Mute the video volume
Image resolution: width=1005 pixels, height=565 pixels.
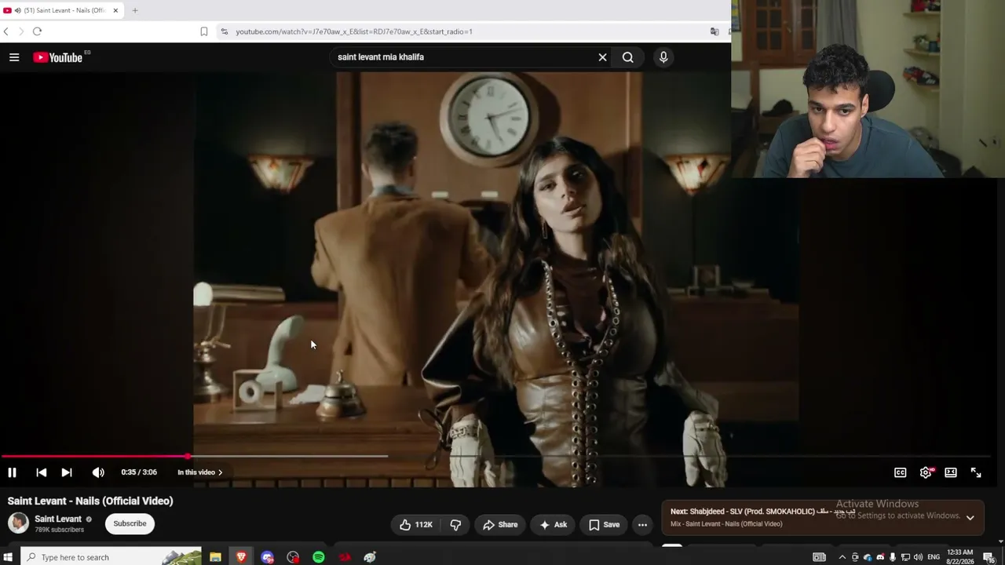point(98,472)
